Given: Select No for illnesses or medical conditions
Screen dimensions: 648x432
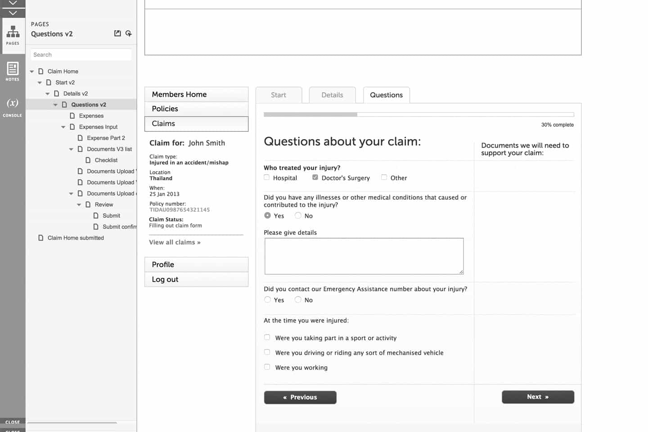Looking at the screenshot, I should coord(298,216).
